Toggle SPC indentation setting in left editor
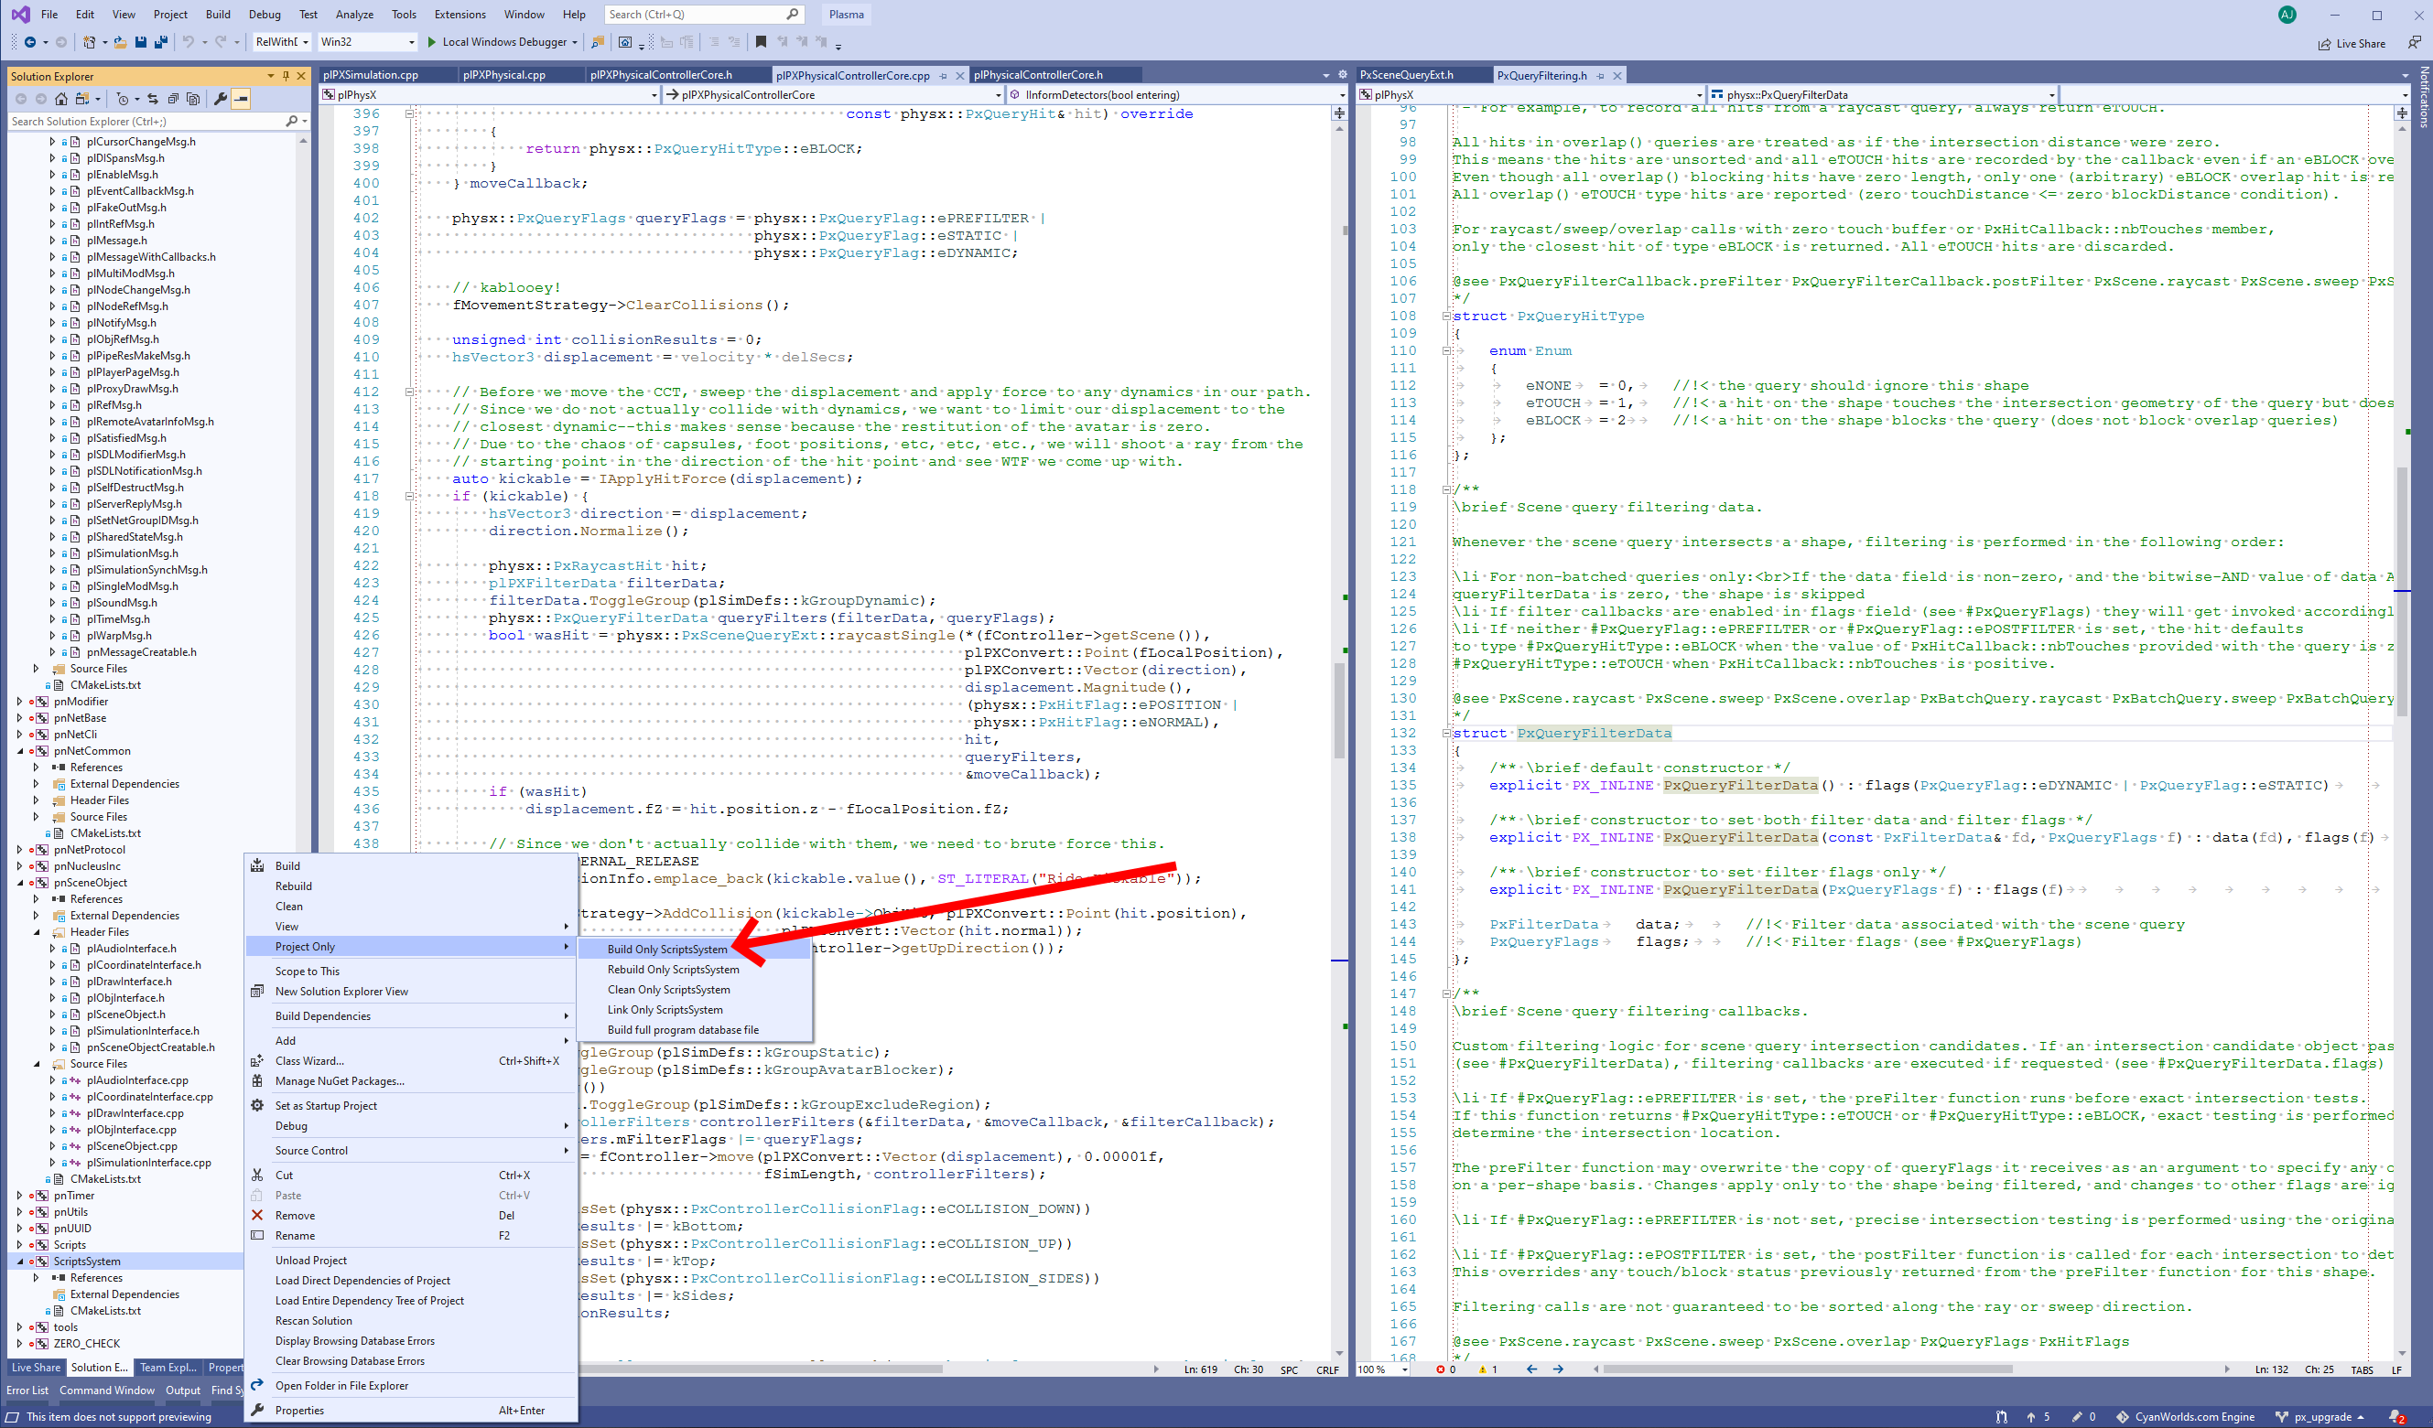Screen dimensions: 2433x1428 (1289, 1369)
